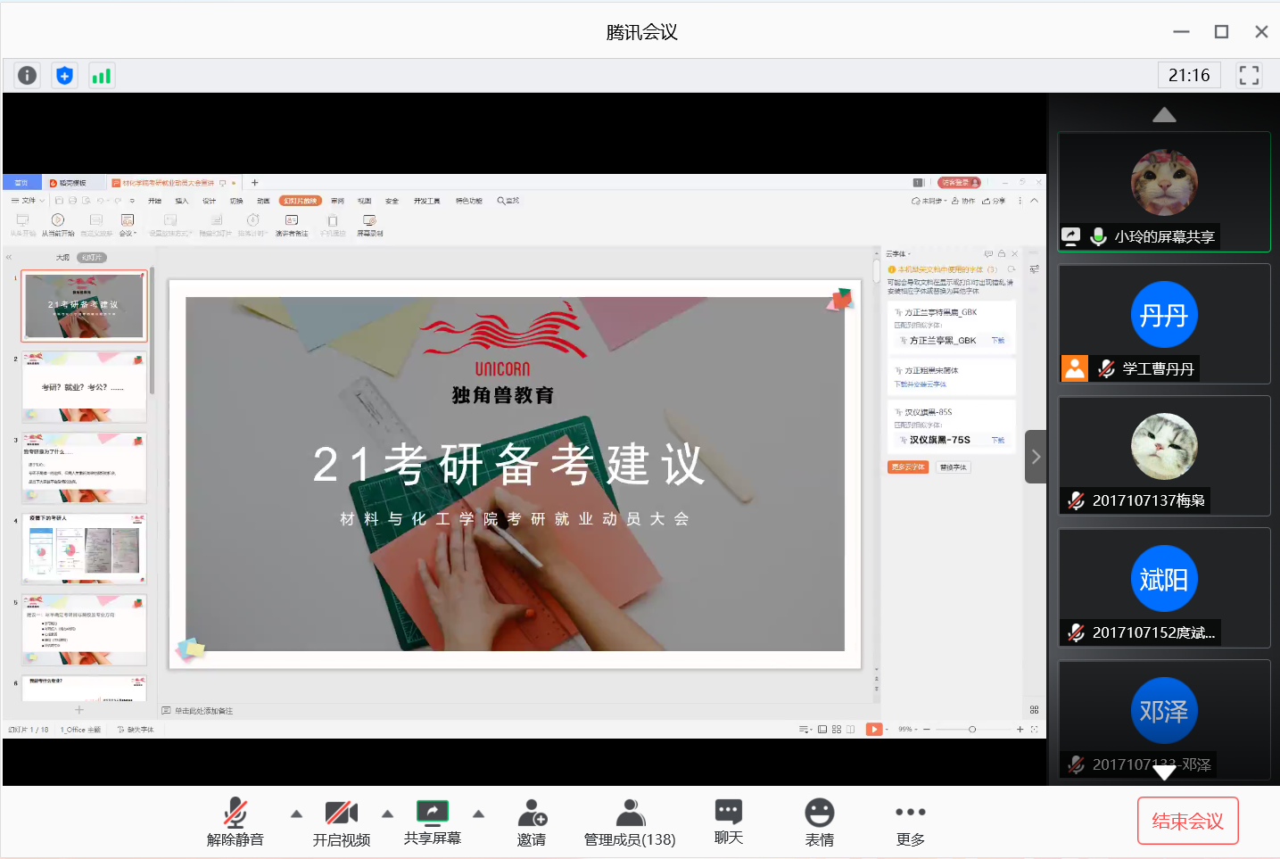Click 缺失字体 in the WPS status bar
Screen dimensions: 1280x859
[x=136, y=730]
